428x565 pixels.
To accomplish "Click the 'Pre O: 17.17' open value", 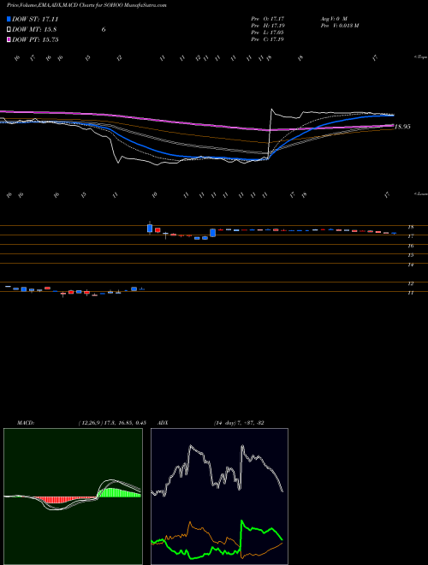I will (x=268, y=18).
